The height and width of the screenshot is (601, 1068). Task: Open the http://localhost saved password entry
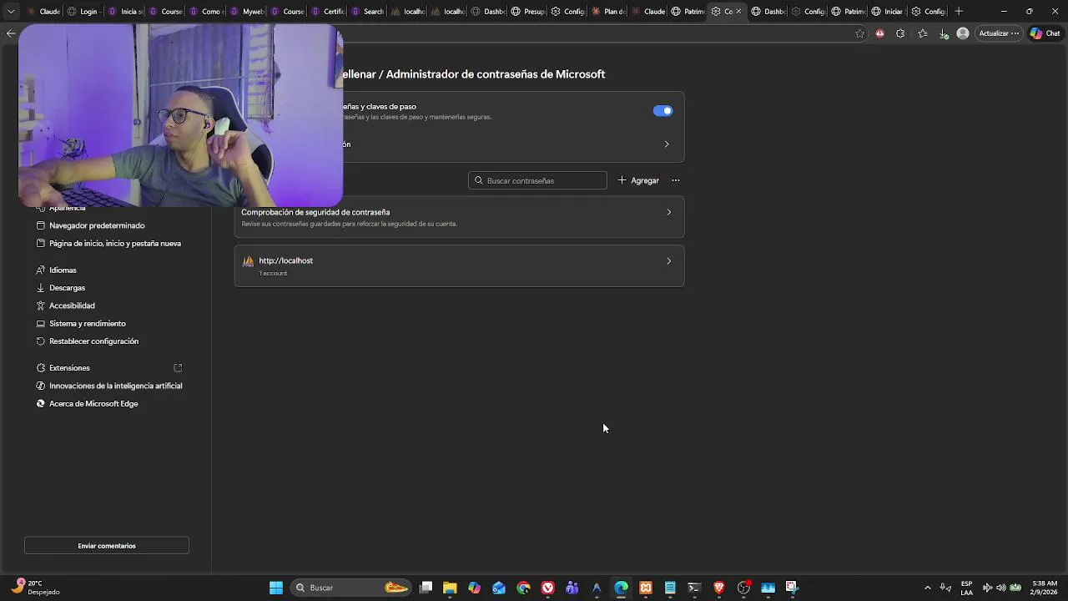click(459, 265)
